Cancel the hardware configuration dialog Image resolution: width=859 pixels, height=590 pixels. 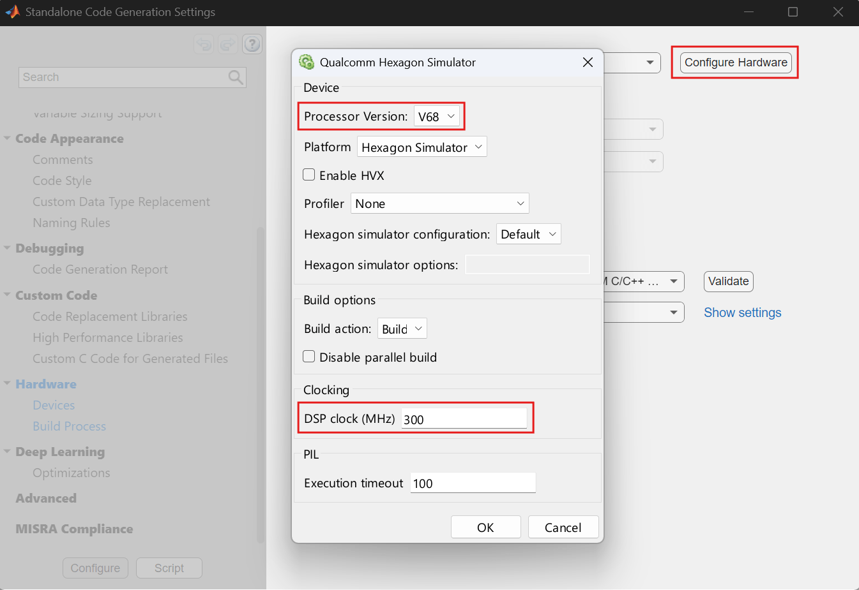pos(563,527)
